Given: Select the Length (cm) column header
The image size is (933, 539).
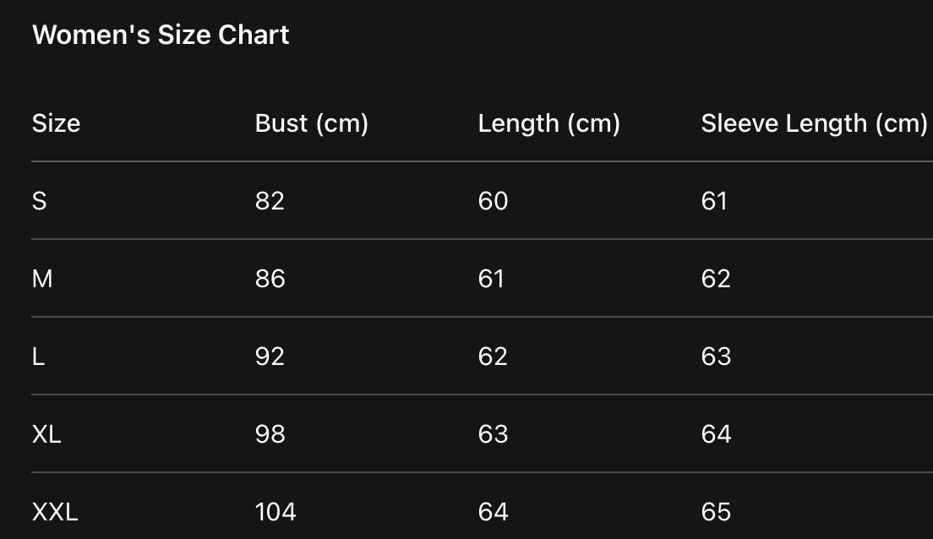Looking at the screenshot, I should 548,123.
